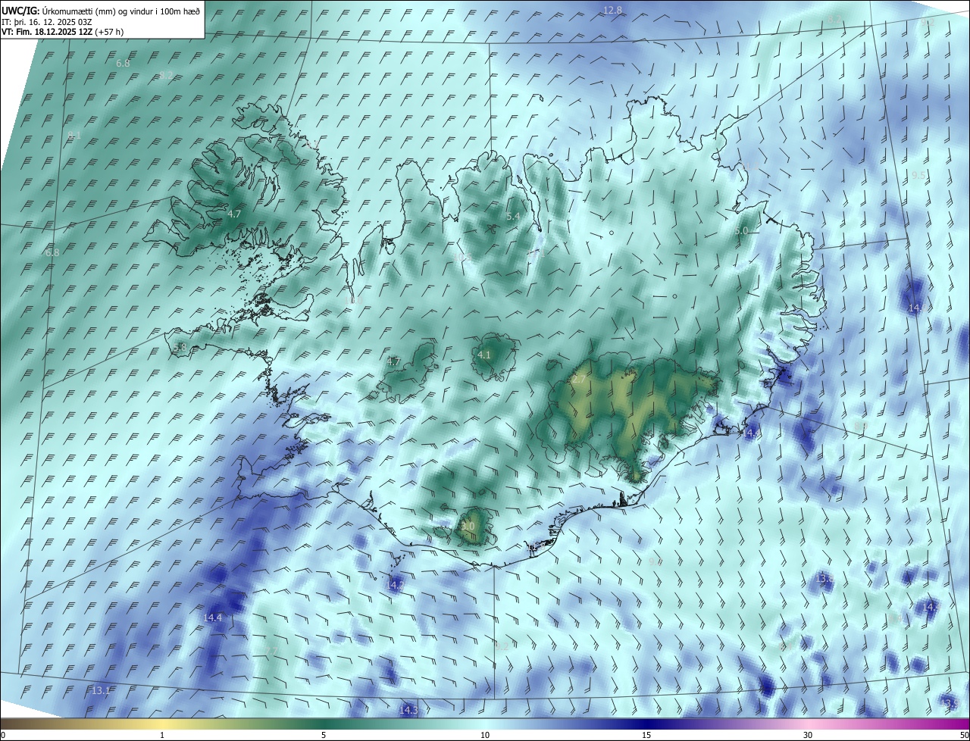Viewport: 970px width, 741px height.
Task: Click the colour scale tick labelled 50
Action: pos(964,735)
